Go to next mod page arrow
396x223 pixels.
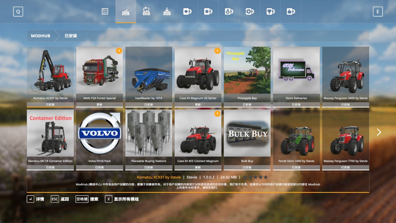(x=379, y=132)
